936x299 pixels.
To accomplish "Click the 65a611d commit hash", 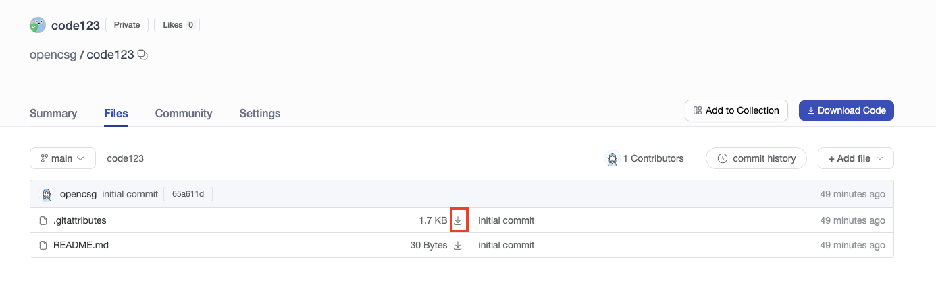I will pos(188,195).
